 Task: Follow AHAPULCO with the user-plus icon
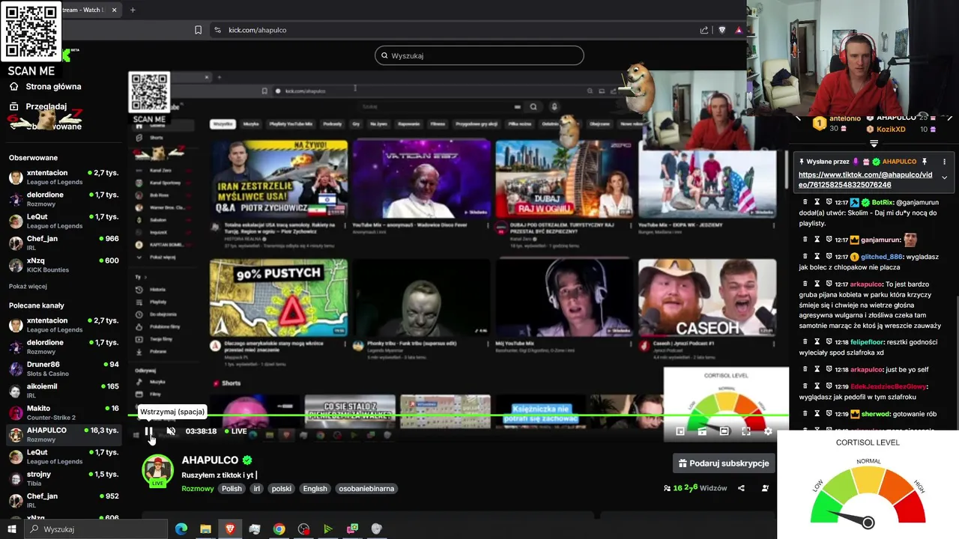[765, 488]
